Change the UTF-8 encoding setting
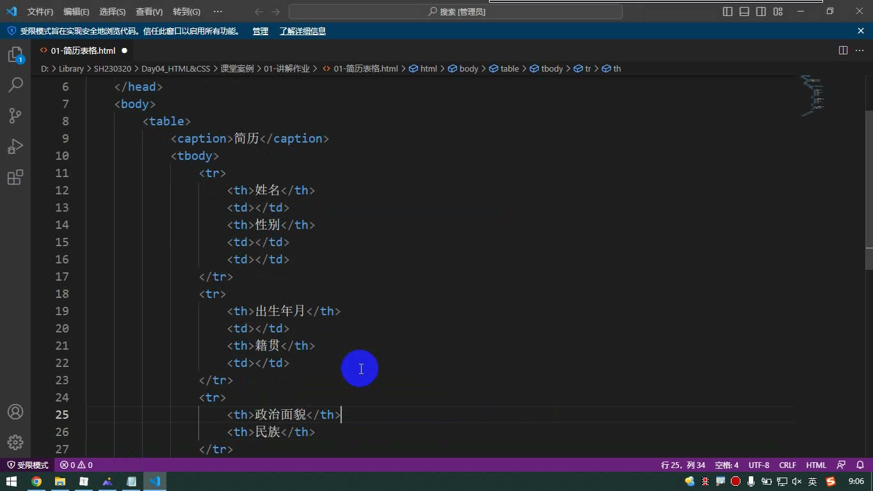873x491 pixels. tap(758, 465)
